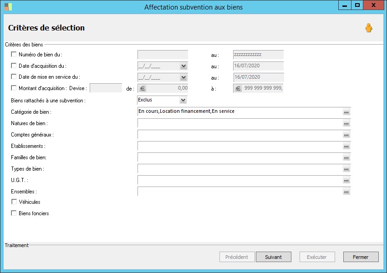The width and height of the screenshot is (387, 273).
Task: Enable the Numéro de bien du checkbox
Action: (x=14, y=55)
